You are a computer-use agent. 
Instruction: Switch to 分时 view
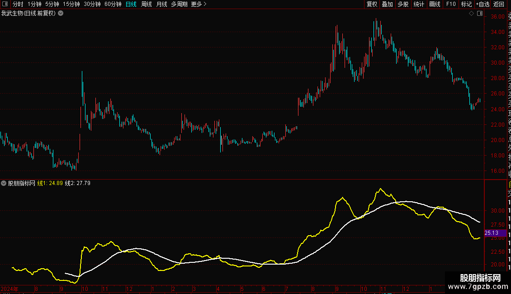[x=18, y=4]
